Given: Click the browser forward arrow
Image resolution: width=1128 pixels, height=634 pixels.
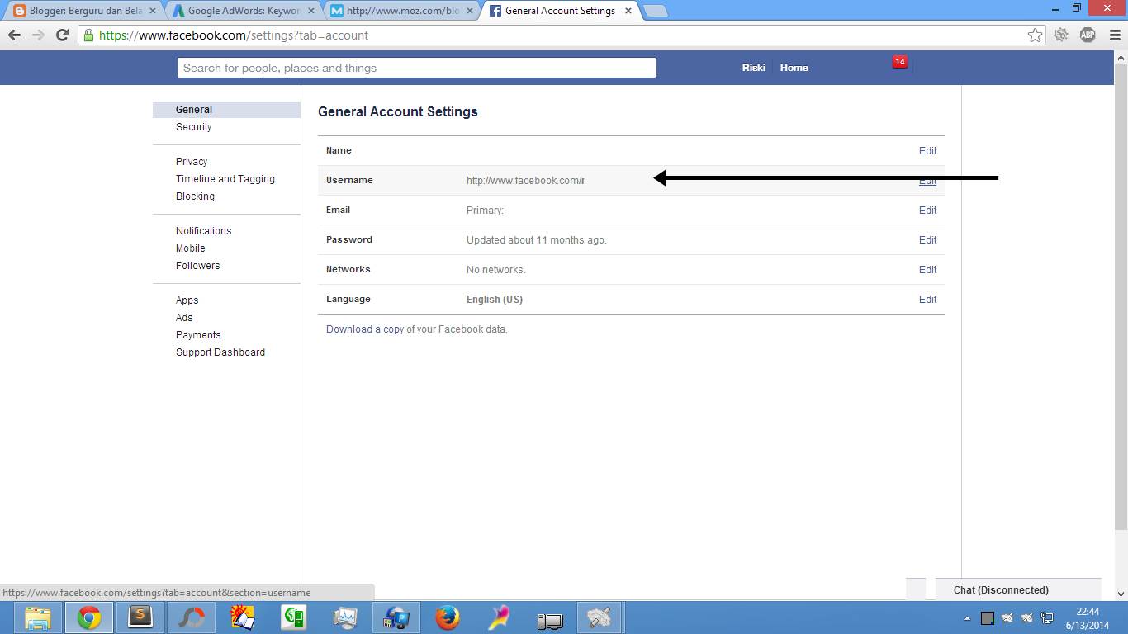Looking at the screenshot, I should click(38, 35).
